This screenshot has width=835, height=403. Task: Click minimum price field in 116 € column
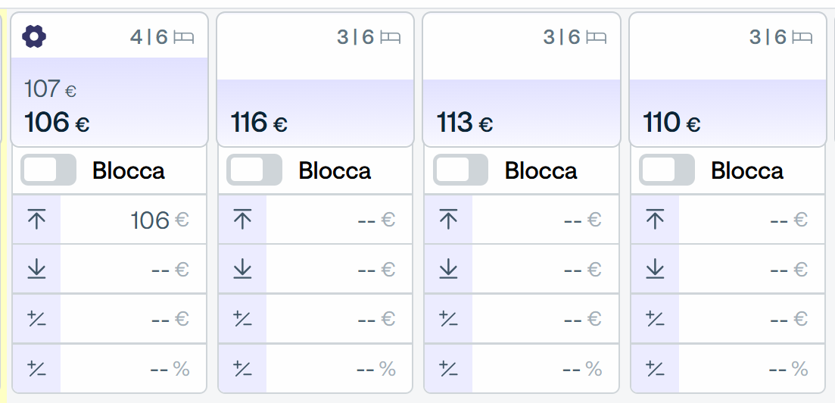click(339, 269)
